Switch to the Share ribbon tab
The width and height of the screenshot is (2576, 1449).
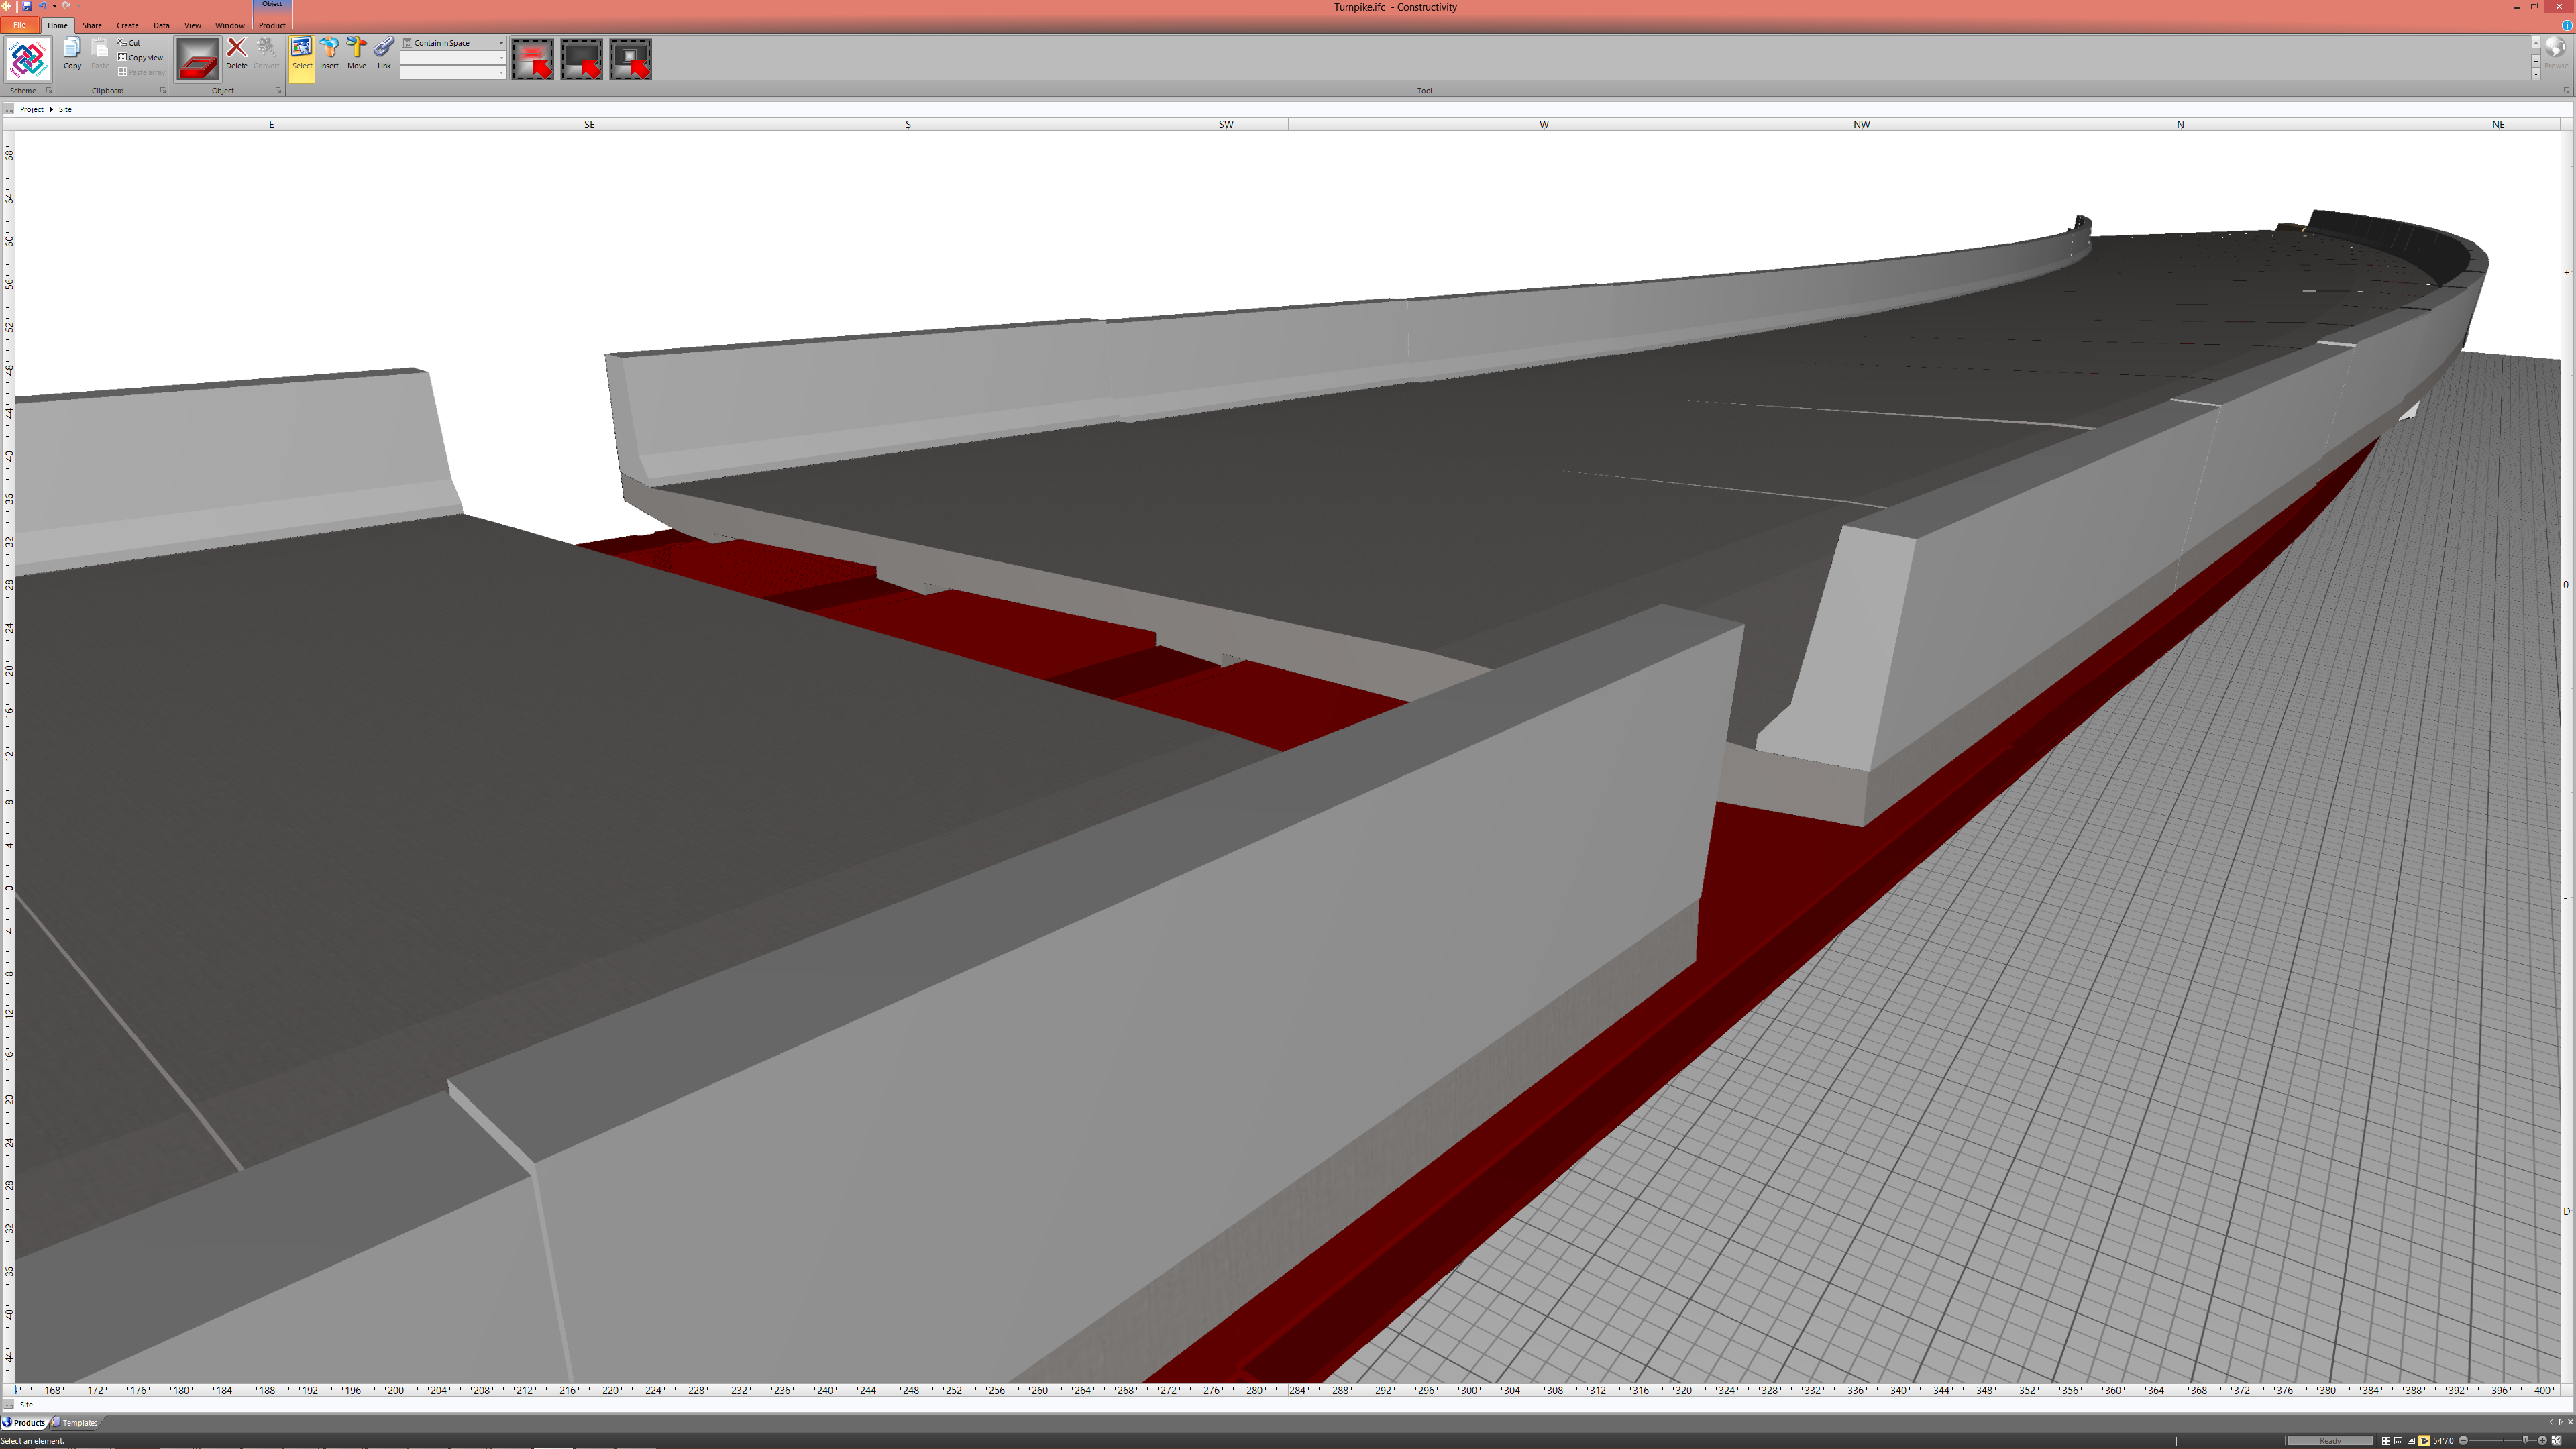92,25
